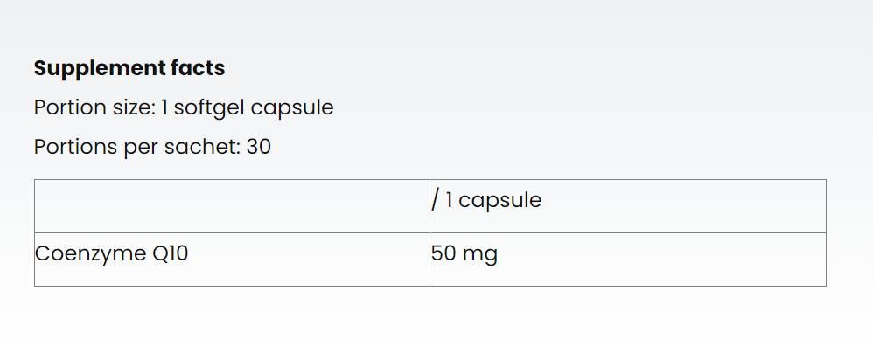This screenshot has height=353, width=873.
Task: Click the empty top-left table cell
Action: (232, 206)
